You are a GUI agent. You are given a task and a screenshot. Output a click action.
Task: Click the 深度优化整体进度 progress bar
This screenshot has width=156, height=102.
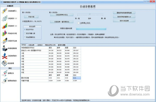91,29
